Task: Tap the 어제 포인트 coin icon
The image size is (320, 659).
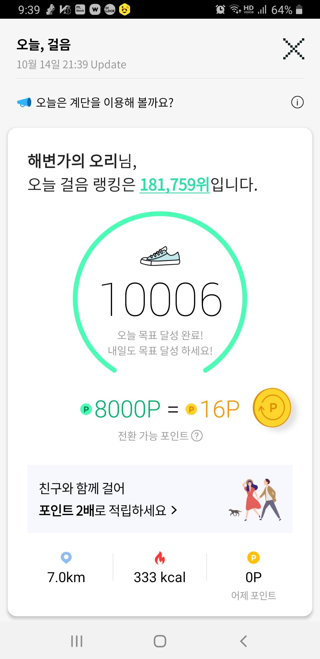Action: (253, 558)
